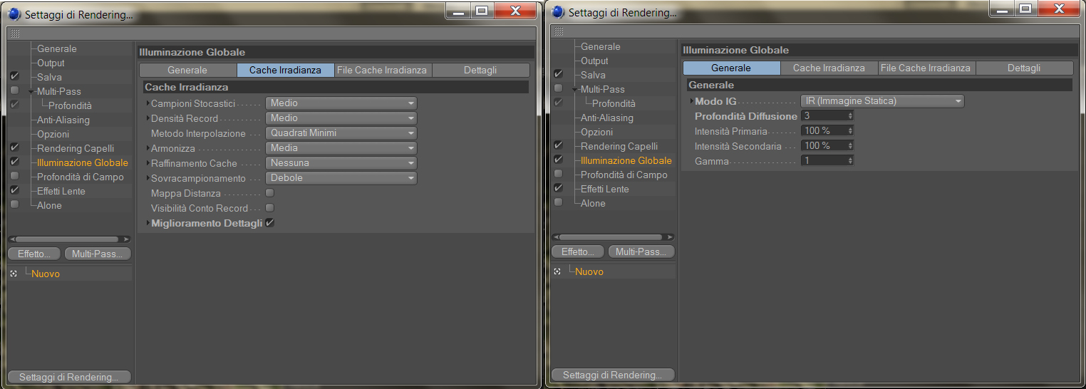
Task: Click Cinema 4D logo icon in left window title
Action: (15, 14)
